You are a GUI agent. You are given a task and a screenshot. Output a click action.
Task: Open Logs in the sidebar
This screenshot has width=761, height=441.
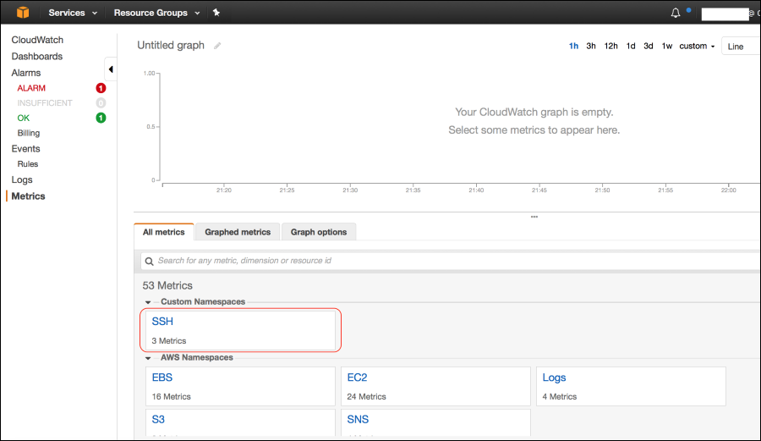tap(22, 179)
